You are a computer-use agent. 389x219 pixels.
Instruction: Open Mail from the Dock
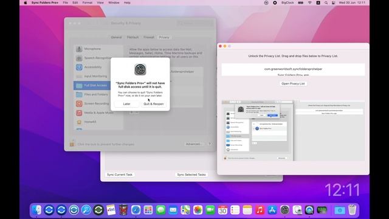[x=173, y=210]
